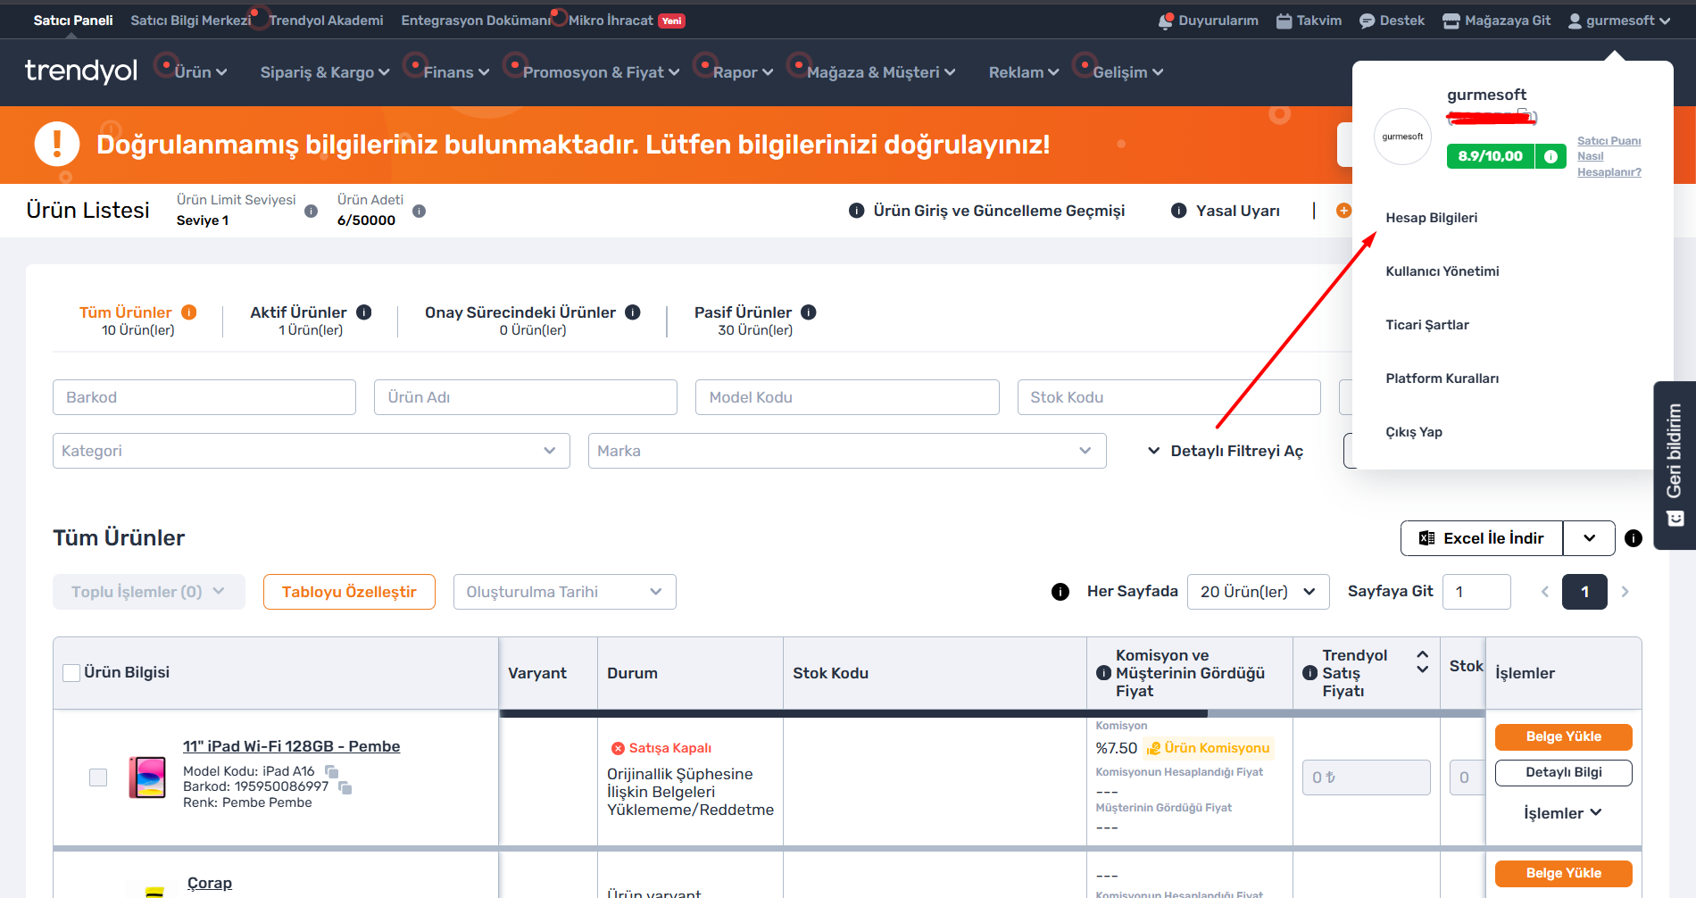1696x898 pixels.
Task: Select Hesap Bilgileri from the account menu
Action: point(1432,218)
